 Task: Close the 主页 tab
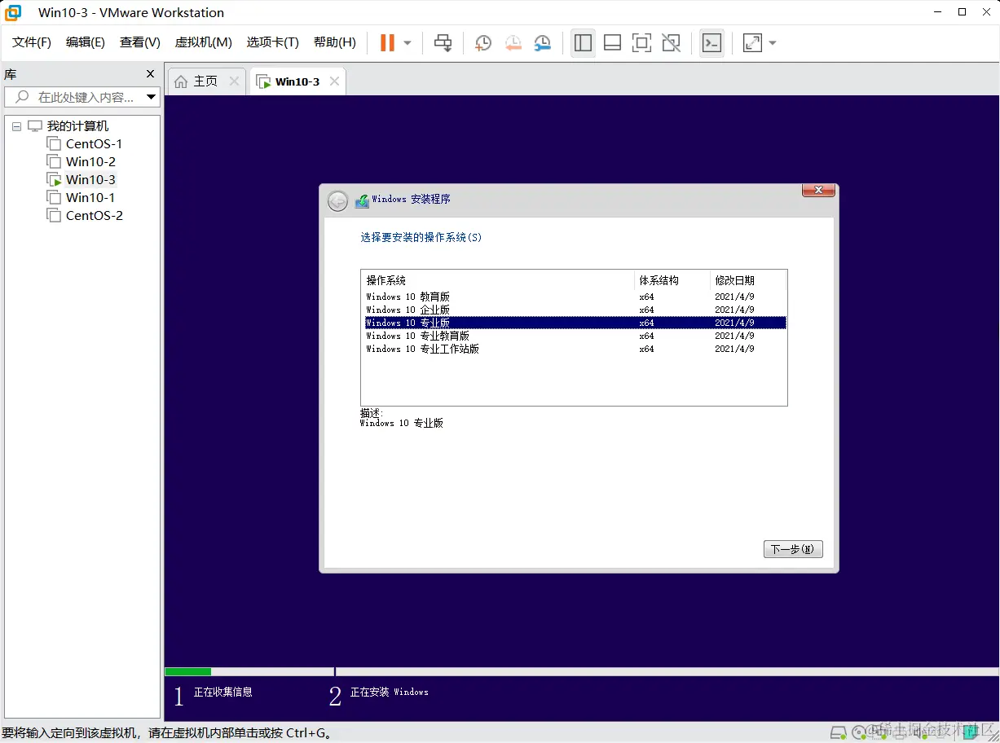tap(234, 81)
